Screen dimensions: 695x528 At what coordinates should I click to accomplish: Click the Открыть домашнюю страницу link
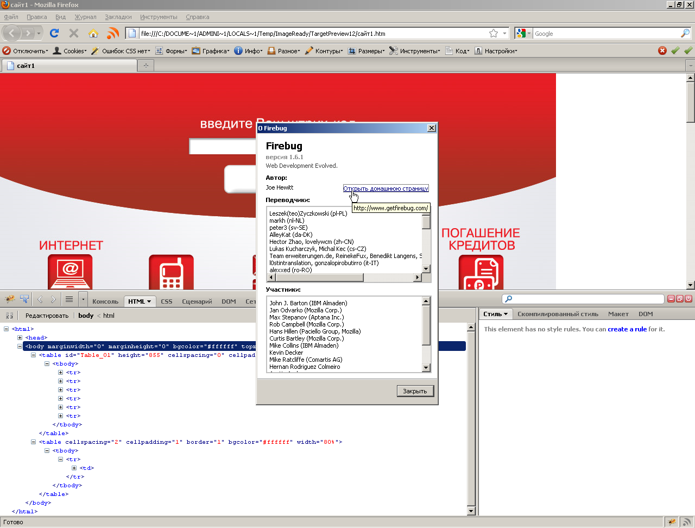(386, 188)
